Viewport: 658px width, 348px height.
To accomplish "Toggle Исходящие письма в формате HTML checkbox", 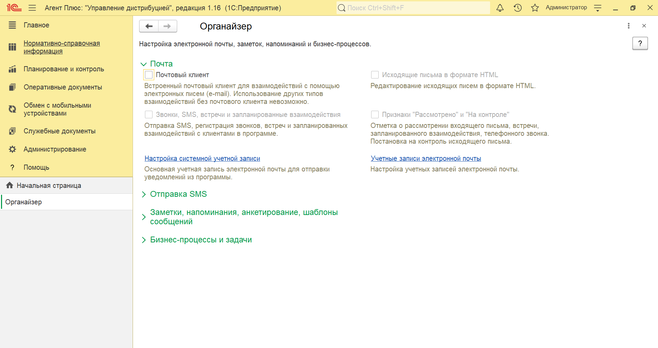I will pos(375,75).
